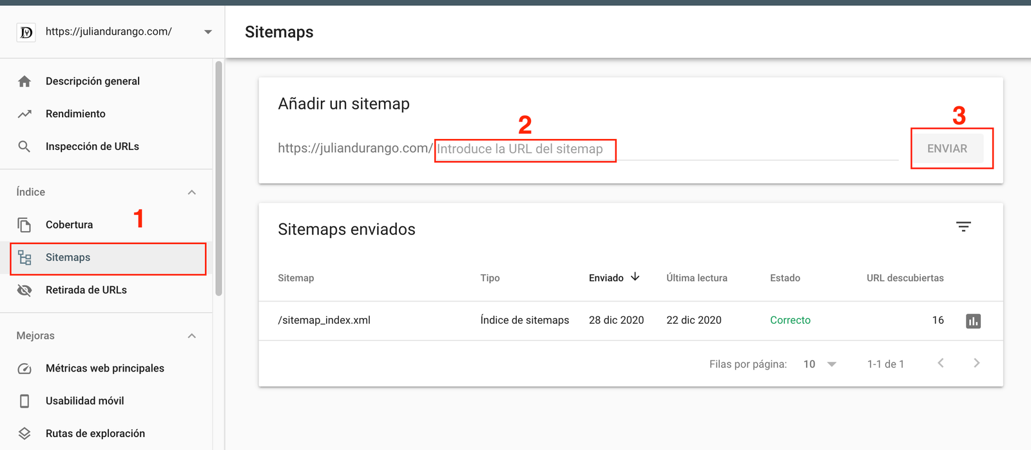
Task: Open the Filas por página dropdown
Action: coord(820,364)
